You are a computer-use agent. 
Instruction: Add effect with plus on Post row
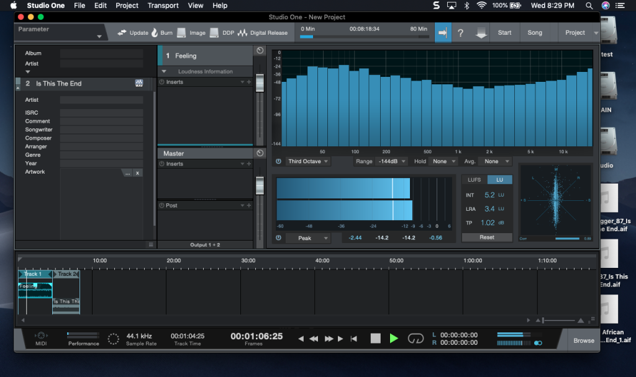(249, 205)
